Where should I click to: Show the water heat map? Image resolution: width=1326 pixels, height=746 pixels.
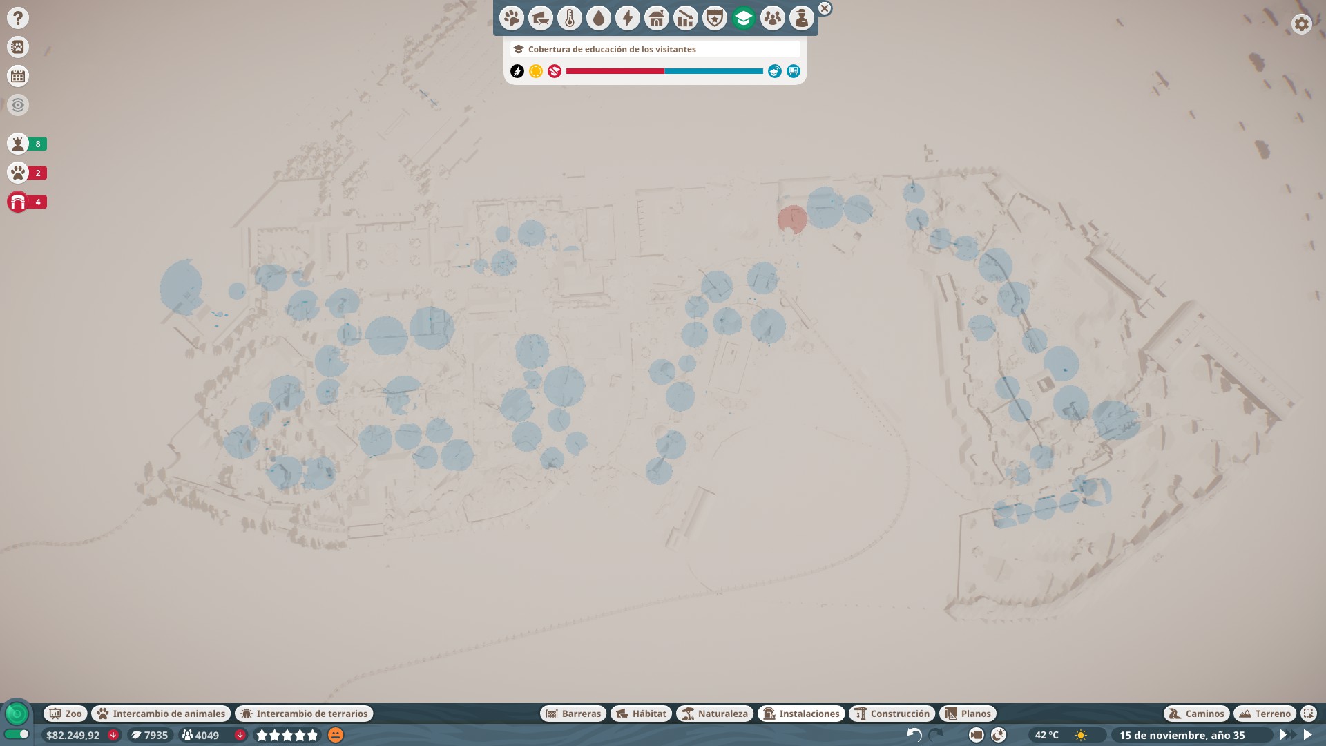click(x=599, y=18)
